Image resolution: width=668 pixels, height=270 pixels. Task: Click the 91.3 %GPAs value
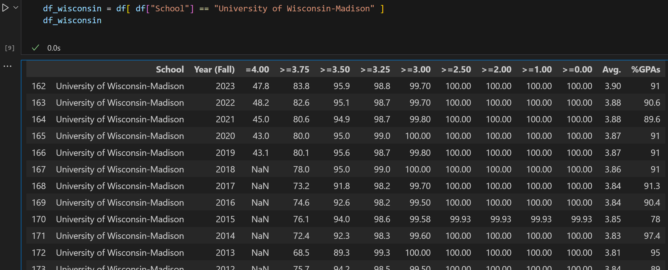[x=652, y=186]
